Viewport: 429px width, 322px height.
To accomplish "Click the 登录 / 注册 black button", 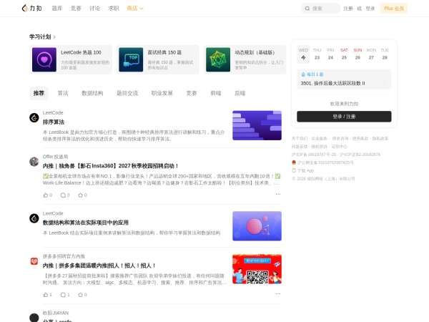I will (x=344, y=117).
